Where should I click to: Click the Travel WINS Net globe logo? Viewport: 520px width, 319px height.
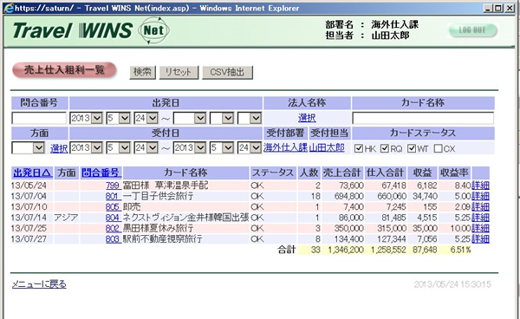153,30
